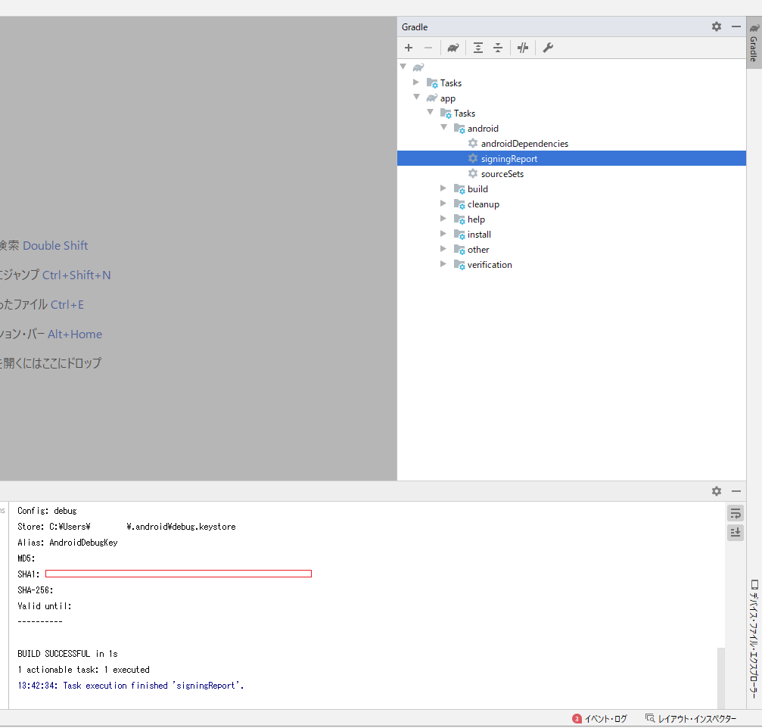Collapse all nodes in Gradle tree
The width and height of the screenshot is (762, 728).
pos(498,48)
